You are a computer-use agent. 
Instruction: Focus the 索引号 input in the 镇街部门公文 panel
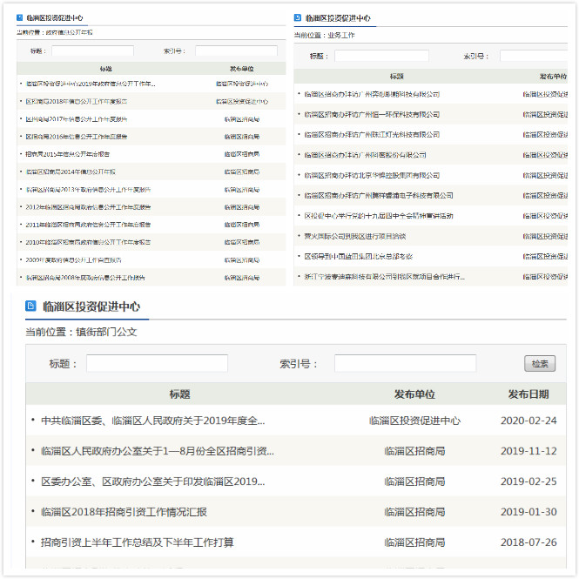(405, 363)
